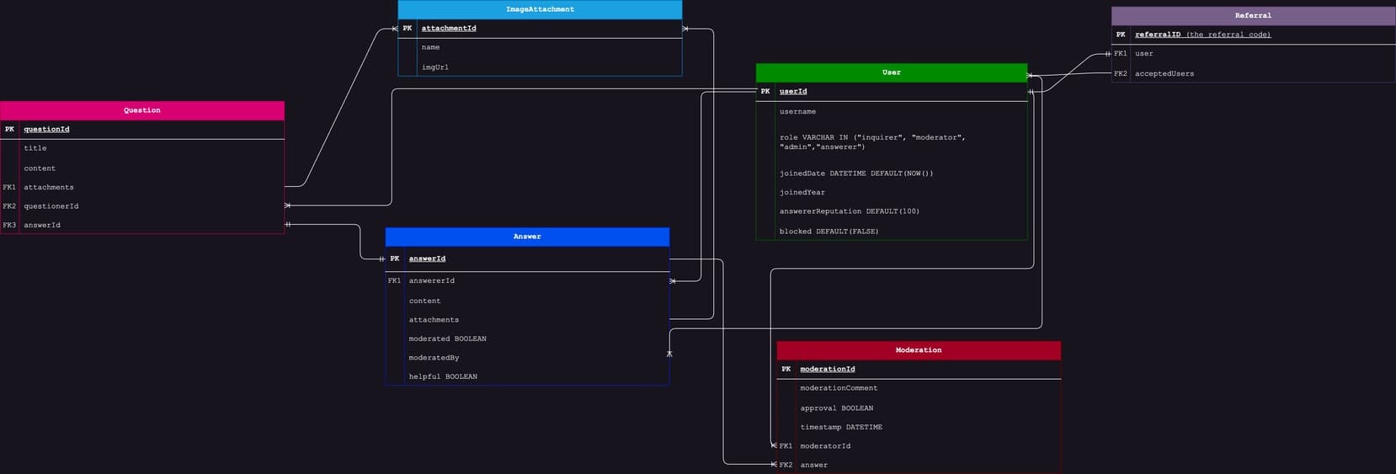Image resolution: width=1396 pixels, height=474 pixels.
Task: Click the purple Referral table header
Action: [x=1253, y=15]
